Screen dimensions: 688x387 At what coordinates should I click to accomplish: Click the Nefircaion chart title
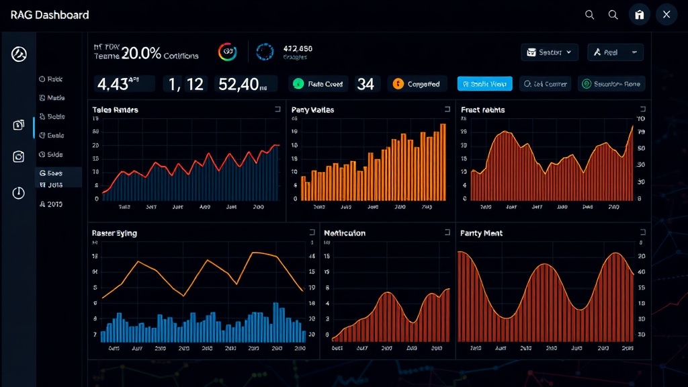point(345,233)
